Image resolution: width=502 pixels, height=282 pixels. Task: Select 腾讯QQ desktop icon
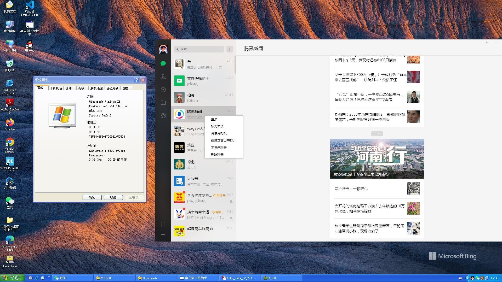(x=30, y=46)
